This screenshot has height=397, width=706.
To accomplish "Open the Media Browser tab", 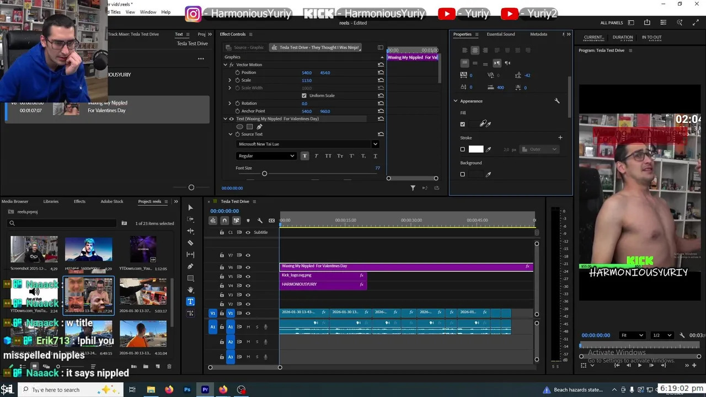I will [14, 201].
